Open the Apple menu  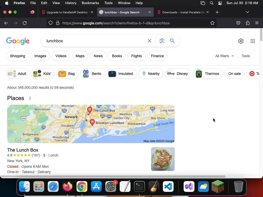click(x=7, y=3)
